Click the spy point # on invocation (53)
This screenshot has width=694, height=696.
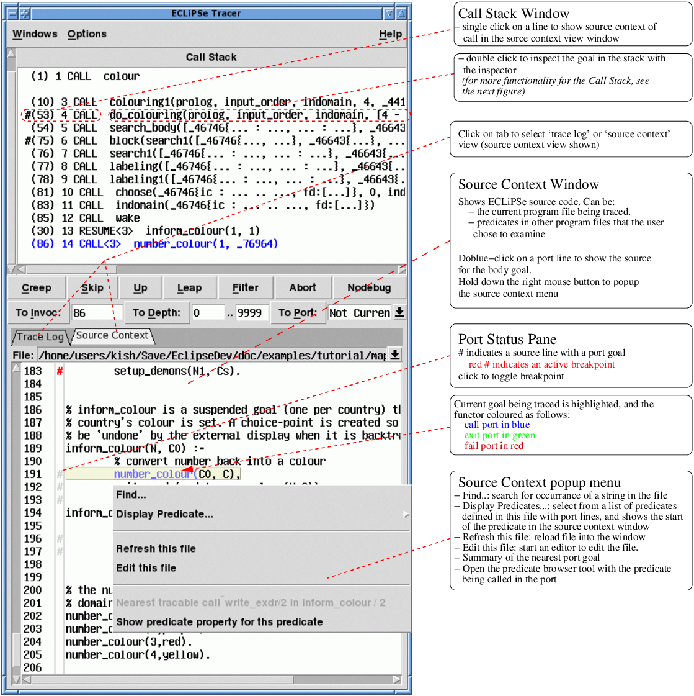point(28,115)
